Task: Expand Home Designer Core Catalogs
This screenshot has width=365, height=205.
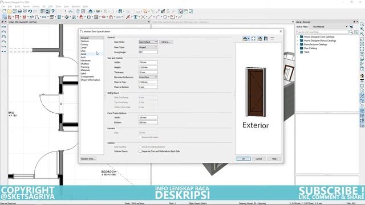Action: (x=297, y=36)
